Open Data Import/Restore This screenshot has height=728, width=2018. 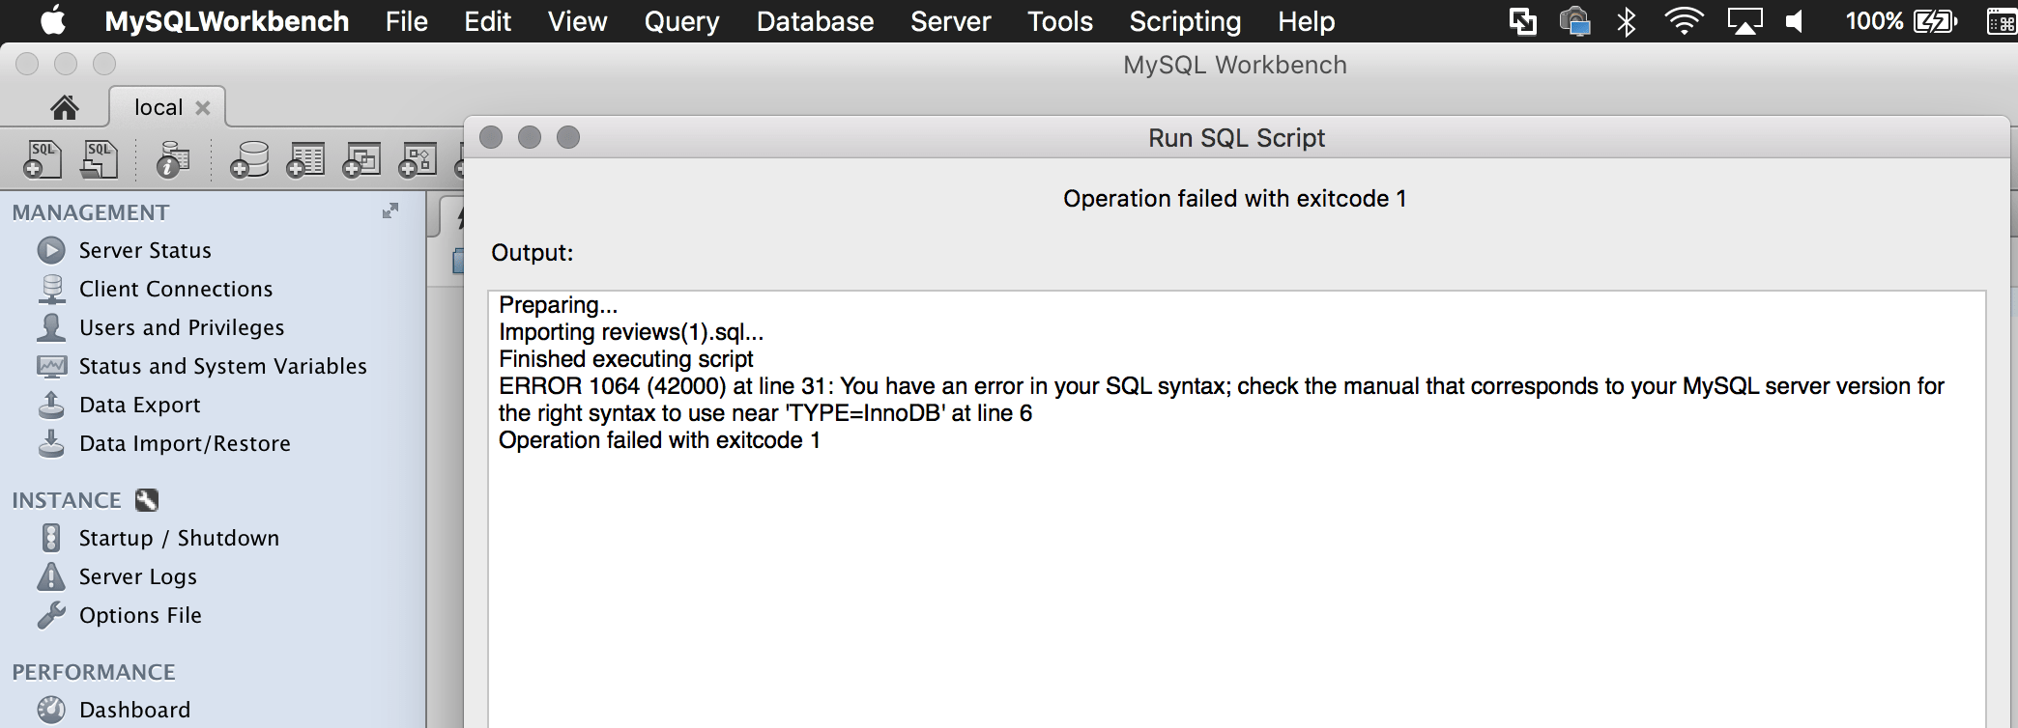point(184,443)
